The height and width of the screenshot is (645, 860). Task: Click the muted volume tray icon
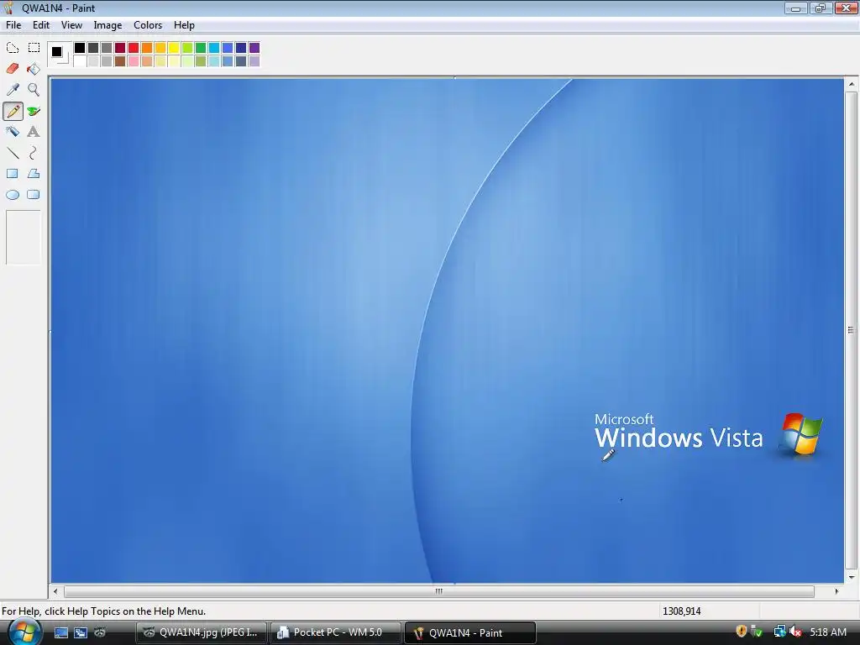[796, 632]
